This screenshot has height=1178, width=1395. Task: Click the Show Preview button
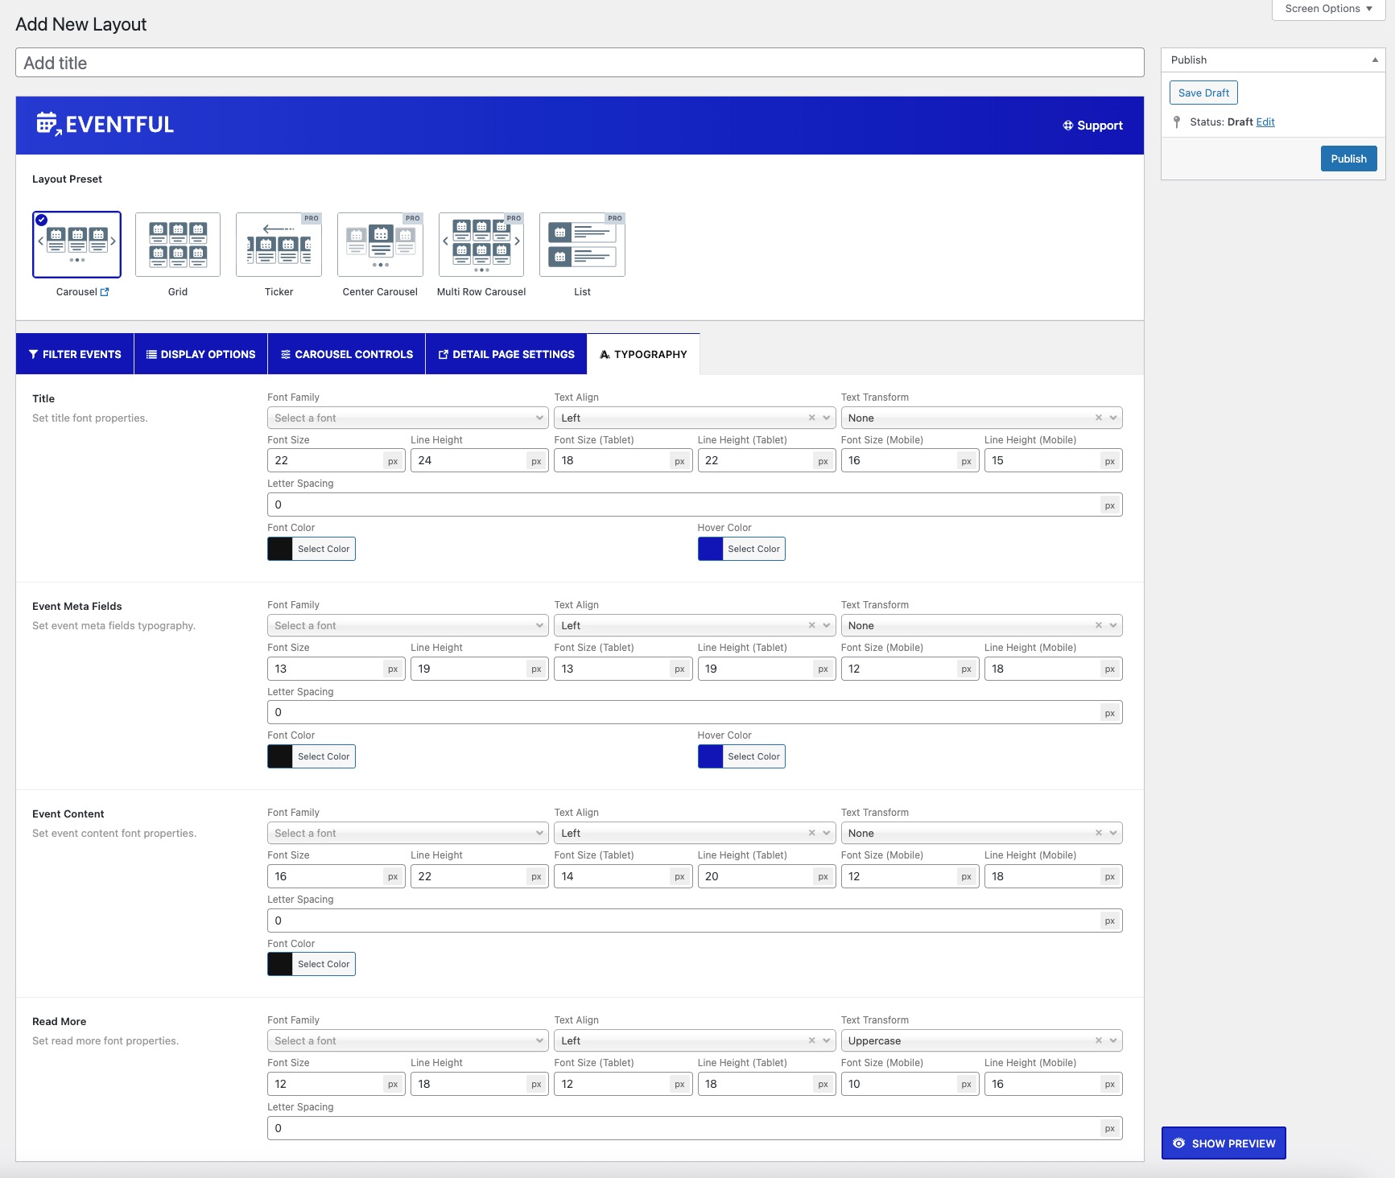click(1224, 1143)
